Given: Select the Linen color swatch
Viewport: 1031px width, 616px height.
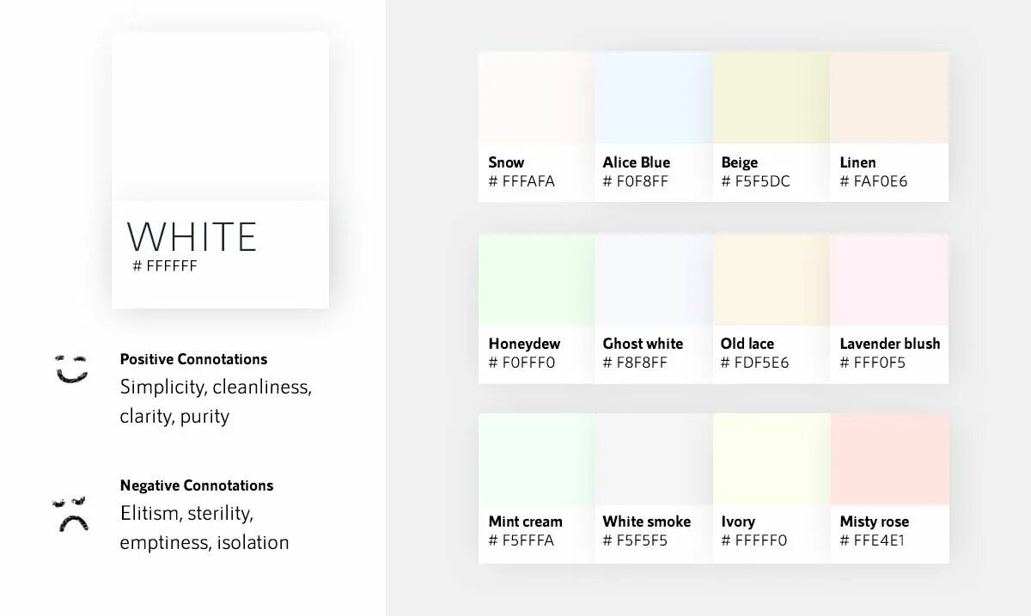Looking at the screenshot, I should pos(889,97).
